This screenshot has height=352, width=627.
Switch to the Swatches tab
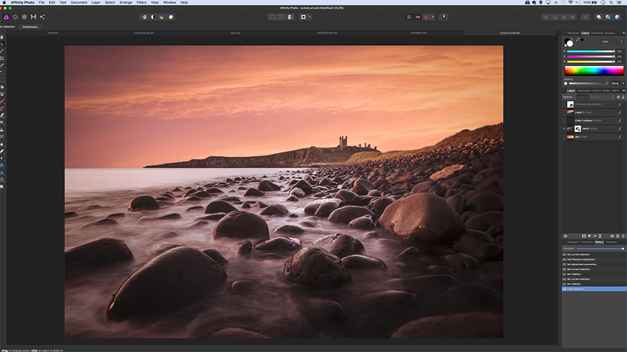pyautogui.click(x=597, y=33)
